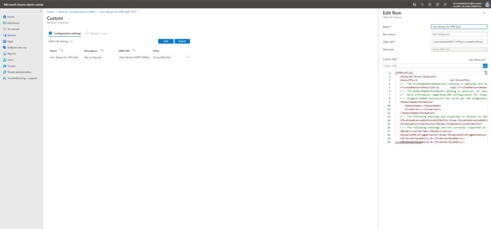Click the DataEncryption Max XML line
Viewport: 491px width, 229px height.
426,131
